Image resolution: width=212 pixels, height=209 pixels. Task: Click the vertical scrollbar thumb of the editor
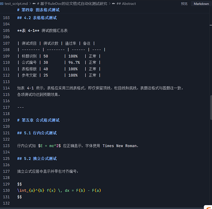coord(211,107)
